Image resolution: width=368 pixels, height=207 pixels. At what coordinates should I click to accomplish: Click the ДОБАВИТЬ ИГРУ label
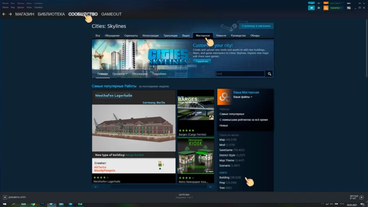coord(17,197)
